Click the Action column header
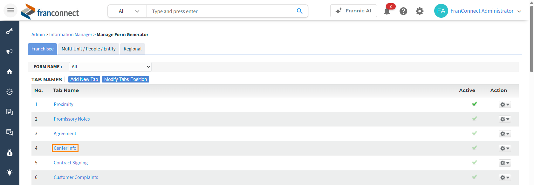This screenshot has height=185, width=534. [498, 90]
